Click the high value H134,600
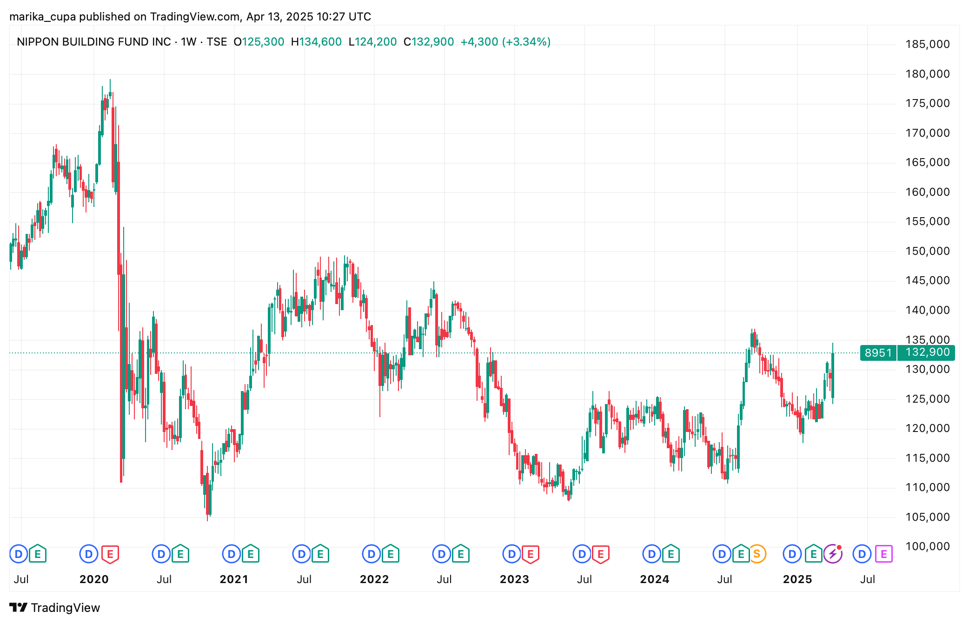 316,42
